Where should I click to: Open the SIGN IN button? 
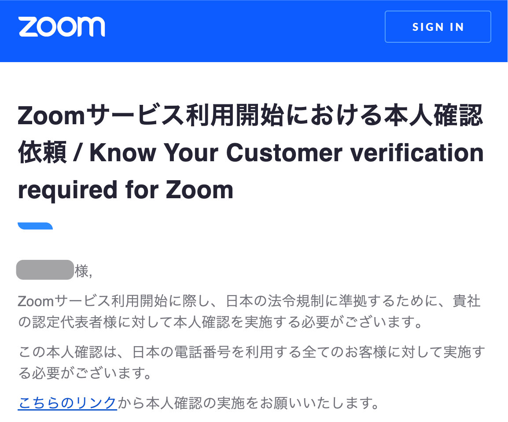[x=438, y=26]
